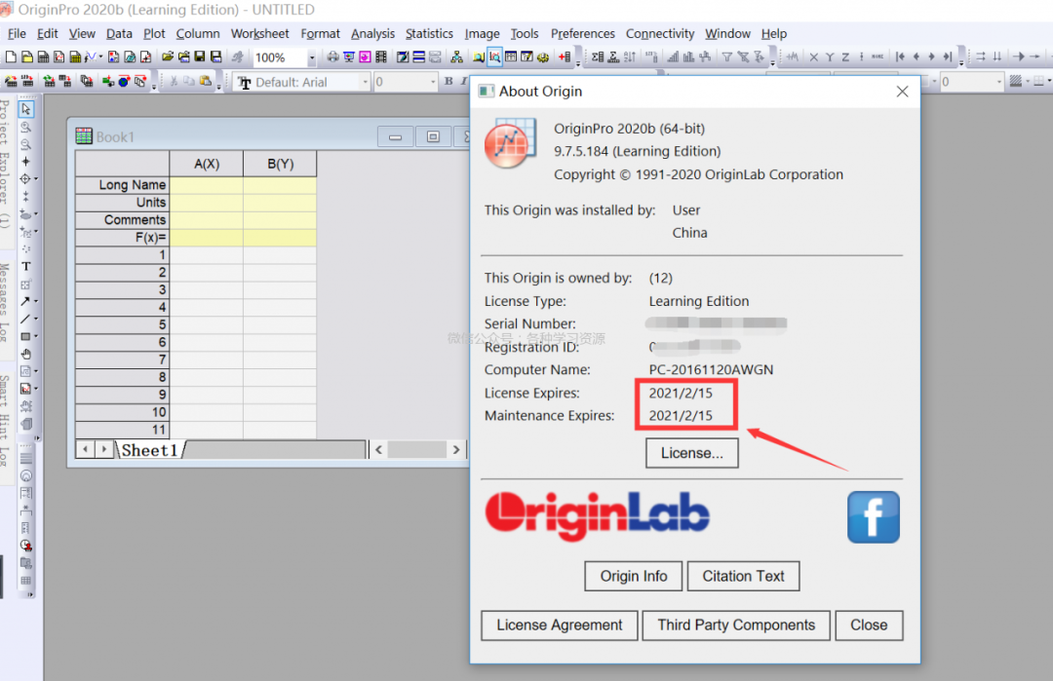Select the Line drawing tool

tap(24, 319)
